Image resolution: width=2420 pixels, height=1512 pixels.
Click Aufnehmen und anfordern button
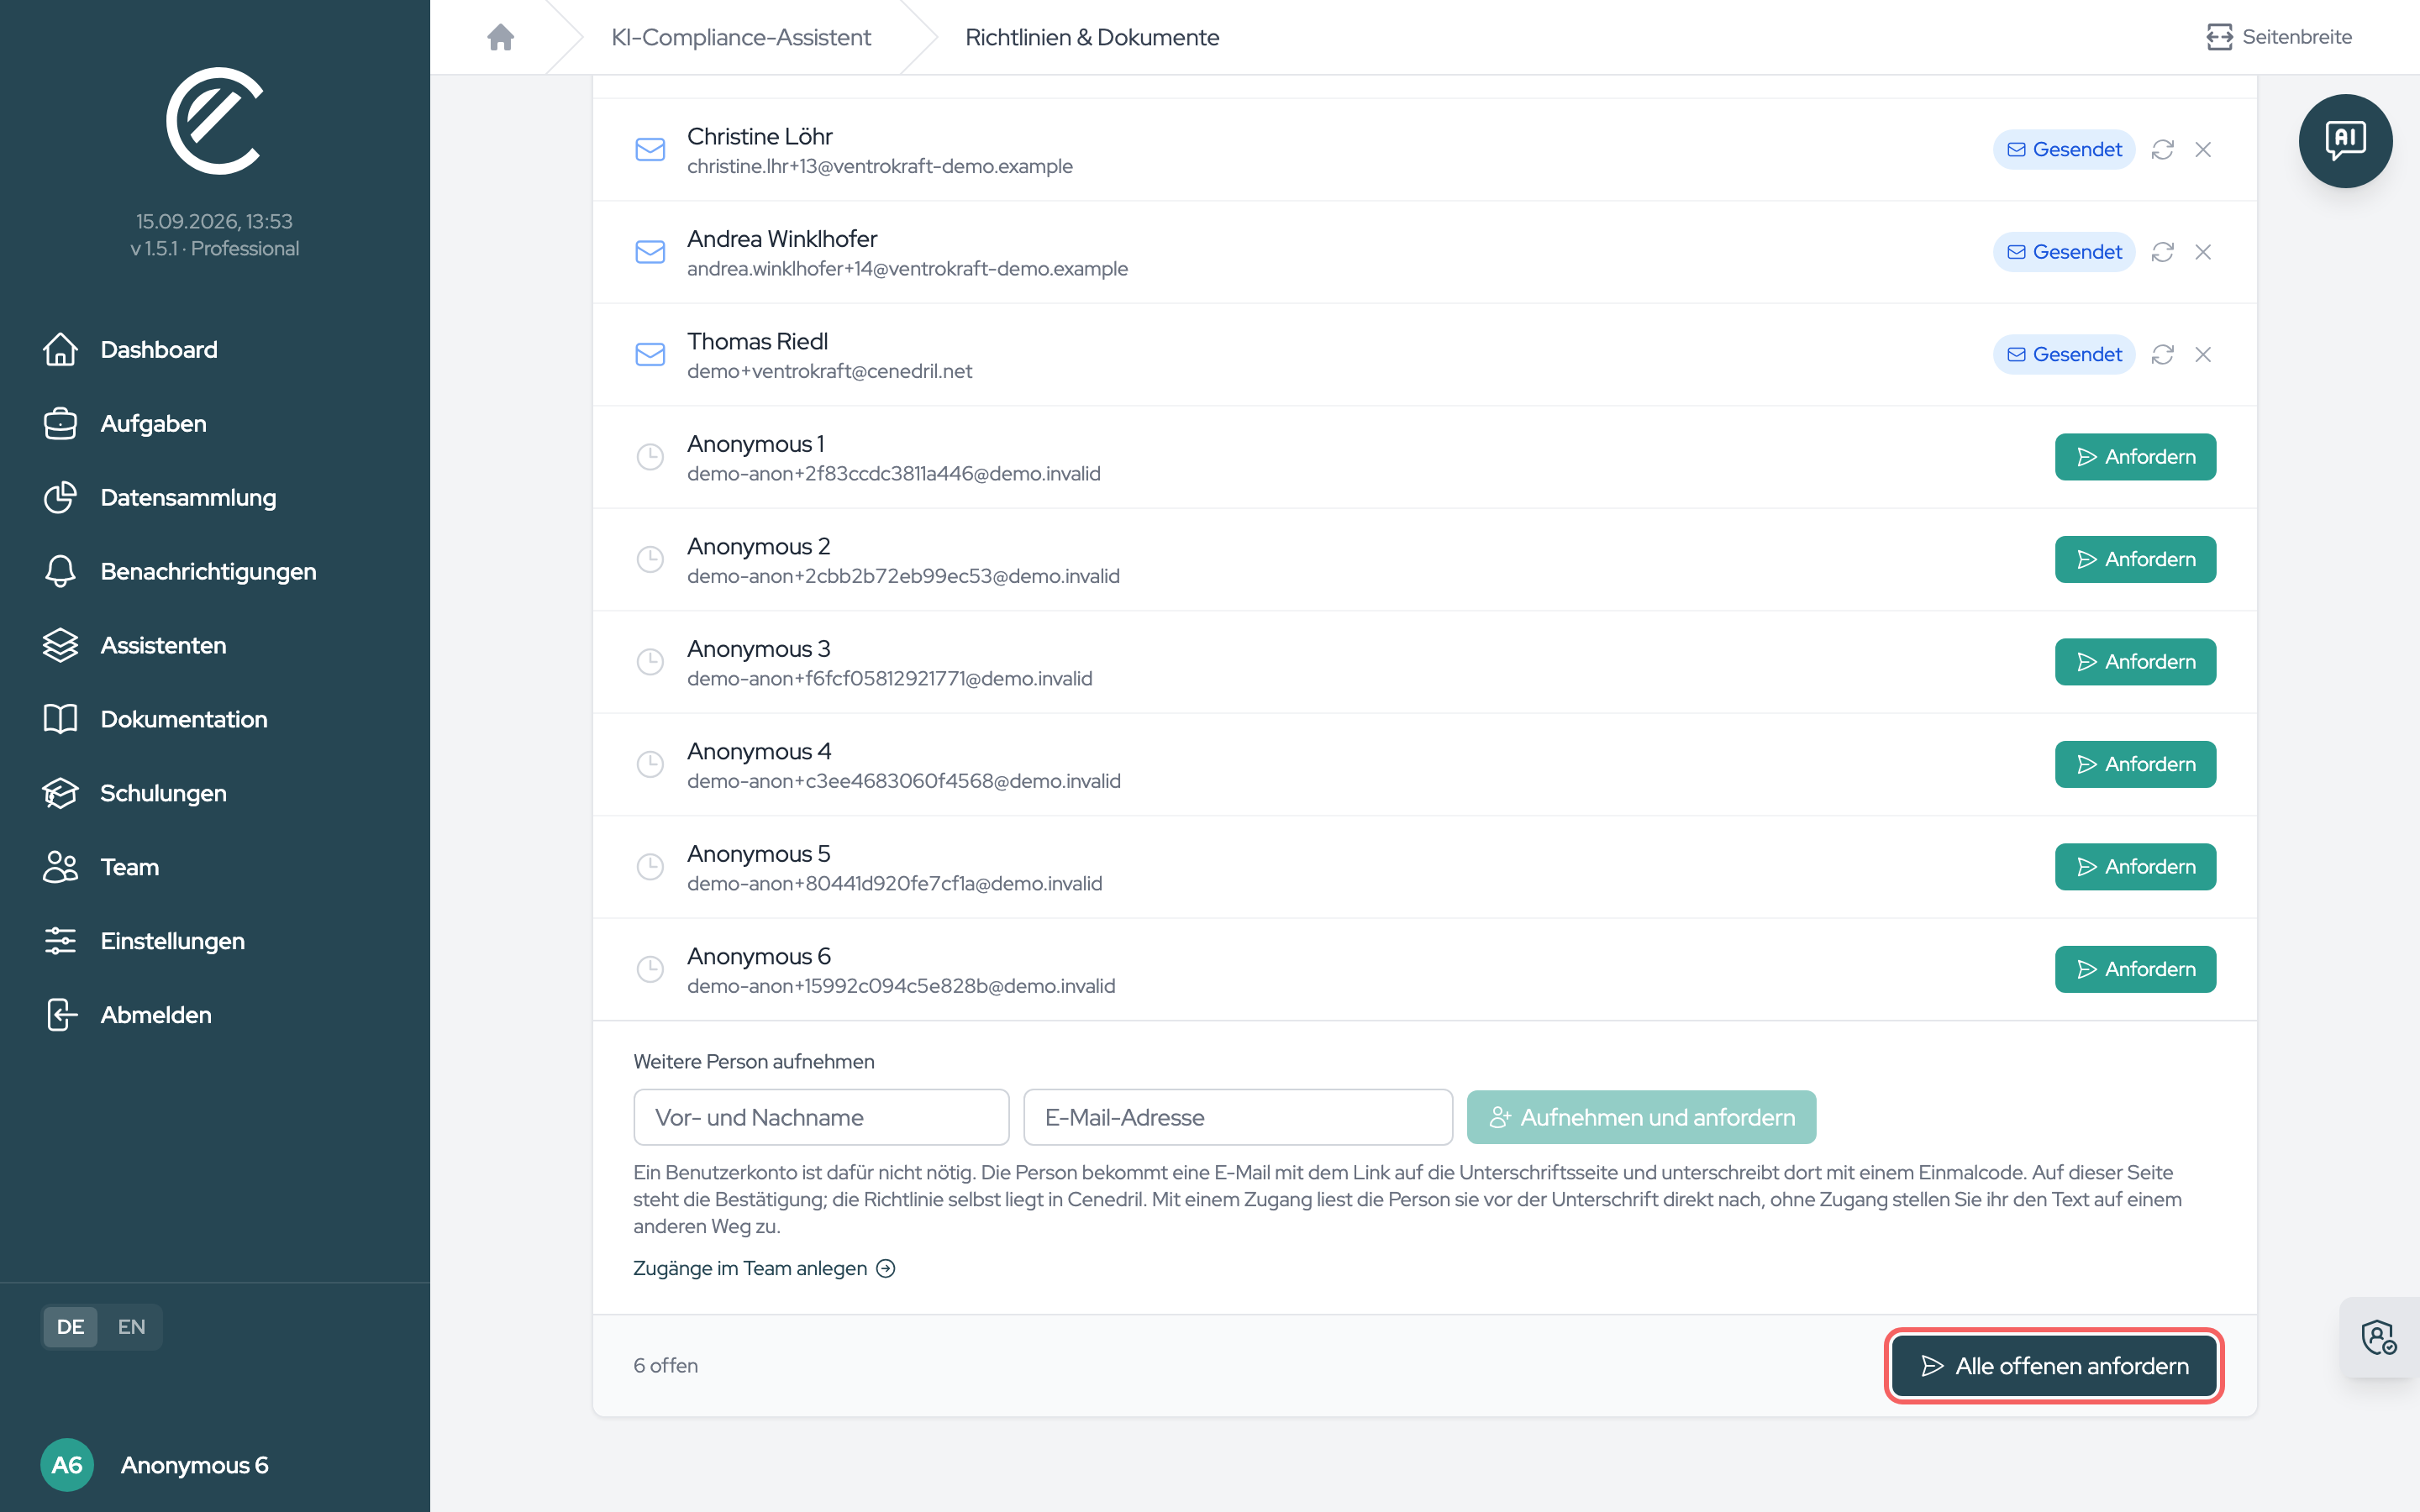coord(1641,1117)
